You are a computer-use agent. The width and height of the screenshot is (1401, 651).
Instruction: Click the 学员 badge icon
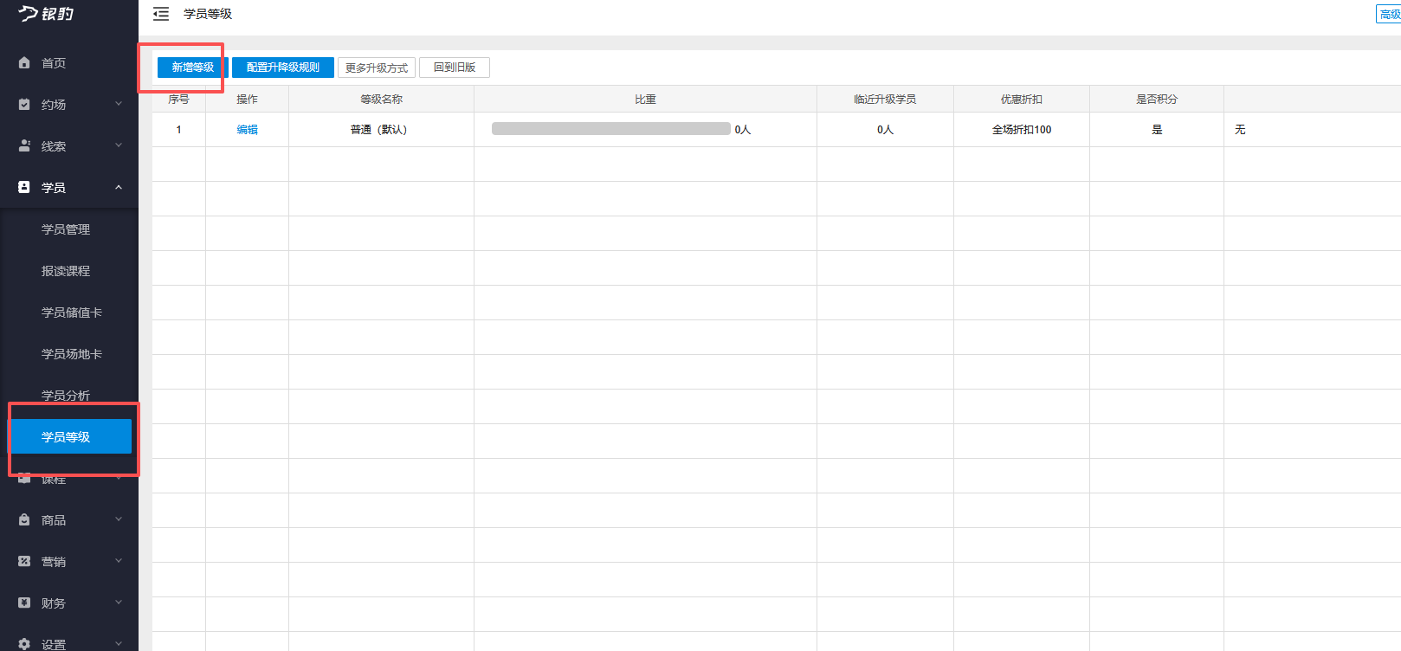[x=24, y=187]
